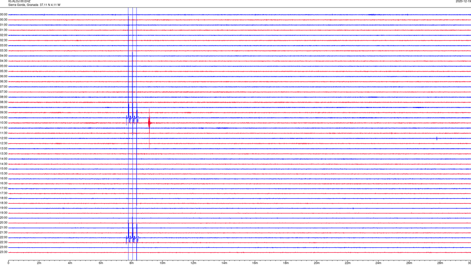Click the 20m axis label

click(x=316, y=263)
